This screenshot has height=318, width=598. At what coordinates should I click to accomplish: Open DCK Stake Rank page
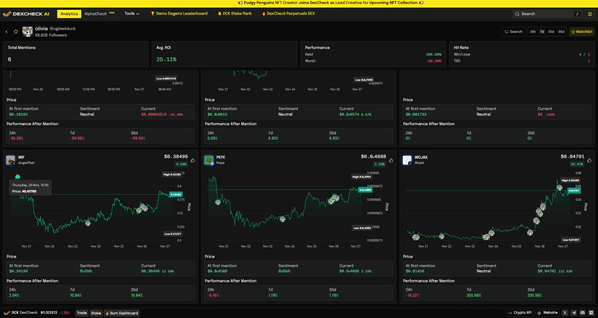234,14
